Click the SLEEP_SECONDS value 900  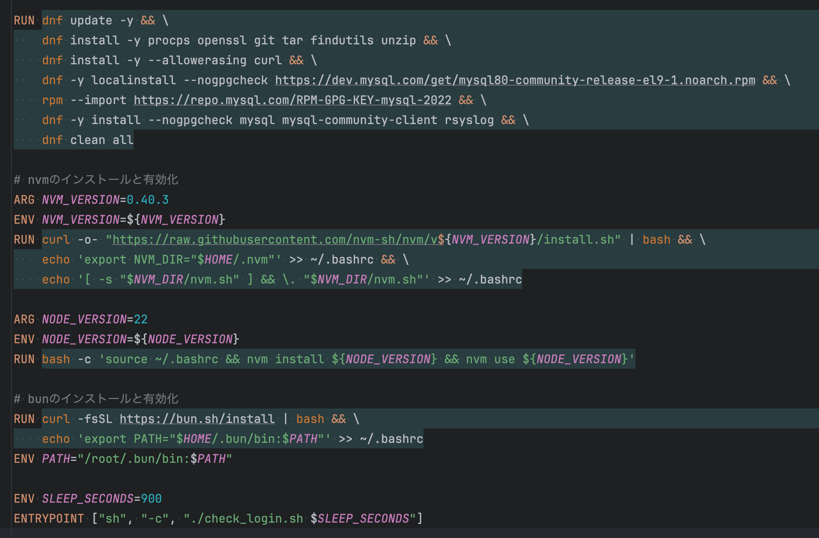point(151,499)
